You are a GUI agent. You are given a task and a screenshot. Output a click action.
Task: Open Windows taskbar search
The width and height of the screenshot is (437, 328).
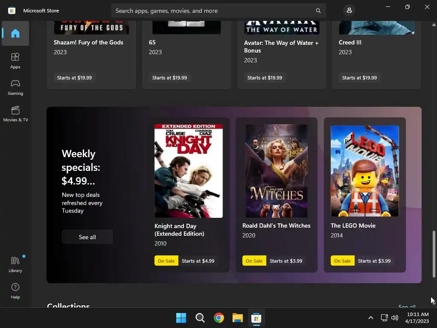[200, 318]
